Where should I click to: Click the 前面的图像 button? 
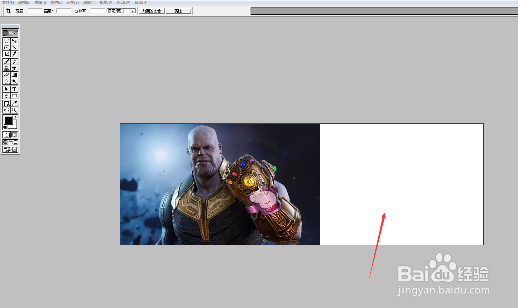tap(152, 11)
